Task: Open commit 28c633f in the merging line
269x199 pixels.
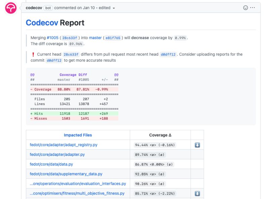Action: pos(70,38)
